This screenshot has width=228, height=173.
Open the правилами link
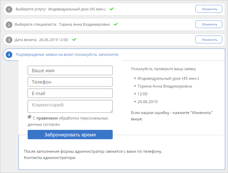point(47,118)
